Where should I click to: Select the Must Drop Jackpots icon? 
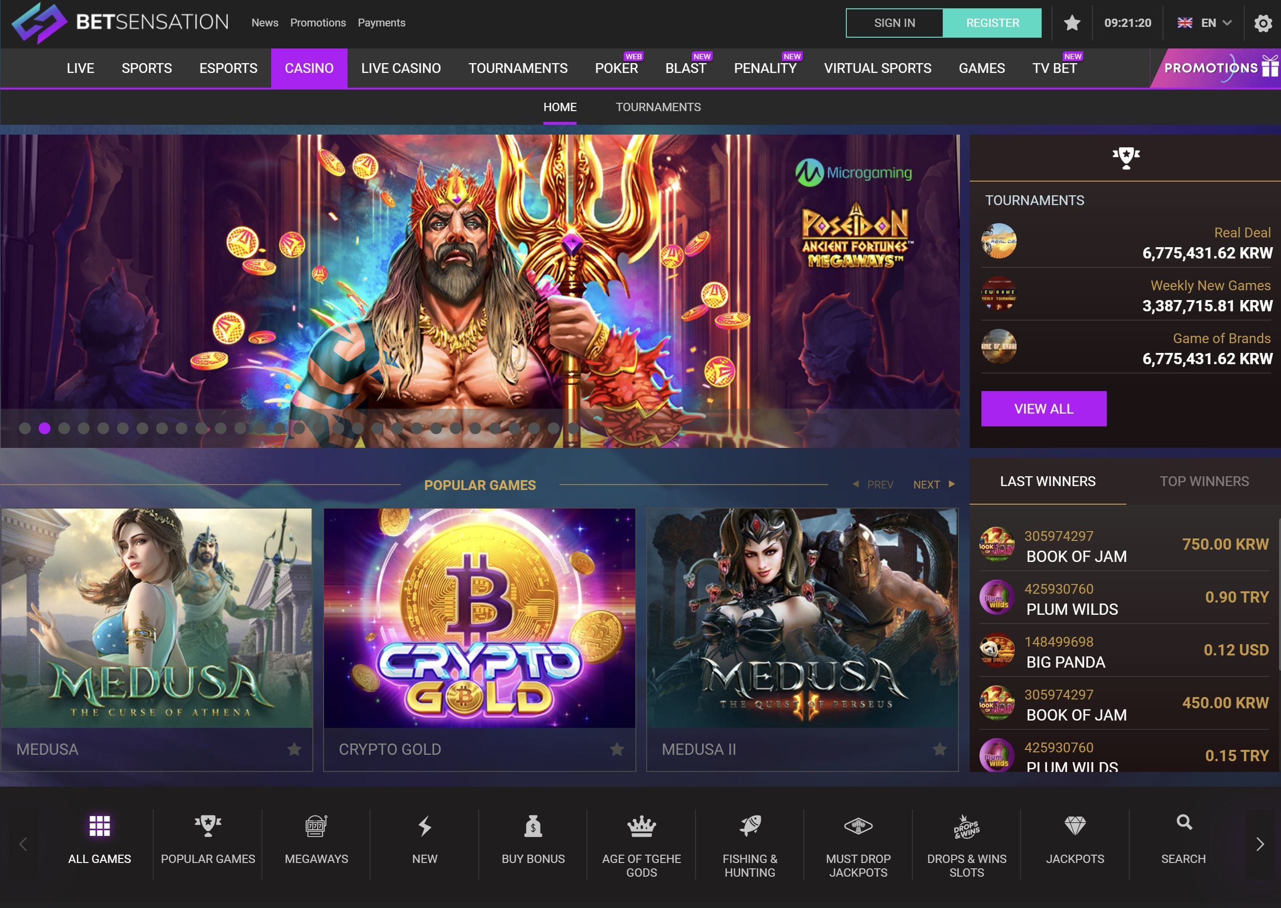click(x=858, y=825)
